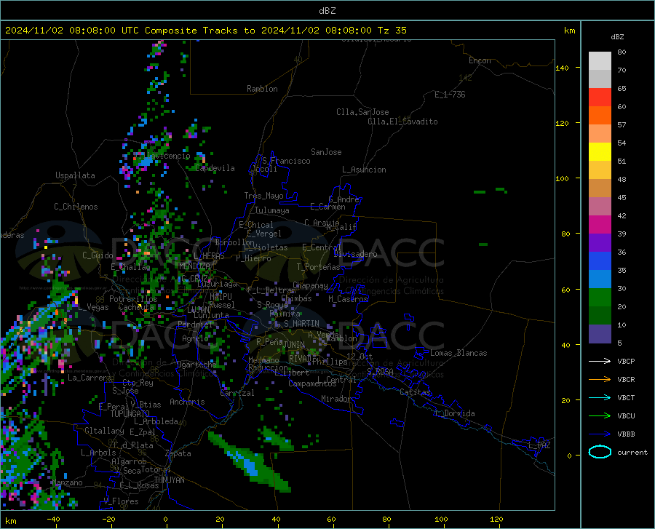Click the Composite Tracks timestamp header text
Image resolution: width=655 pixels, height=529 pixels.
205,31
